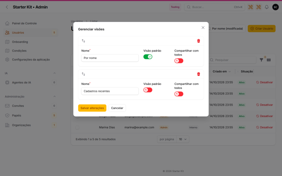Check the checkbox in Marina Dias row
The height and width of the screenshot is (176, 282).
[x=77, y=127]
